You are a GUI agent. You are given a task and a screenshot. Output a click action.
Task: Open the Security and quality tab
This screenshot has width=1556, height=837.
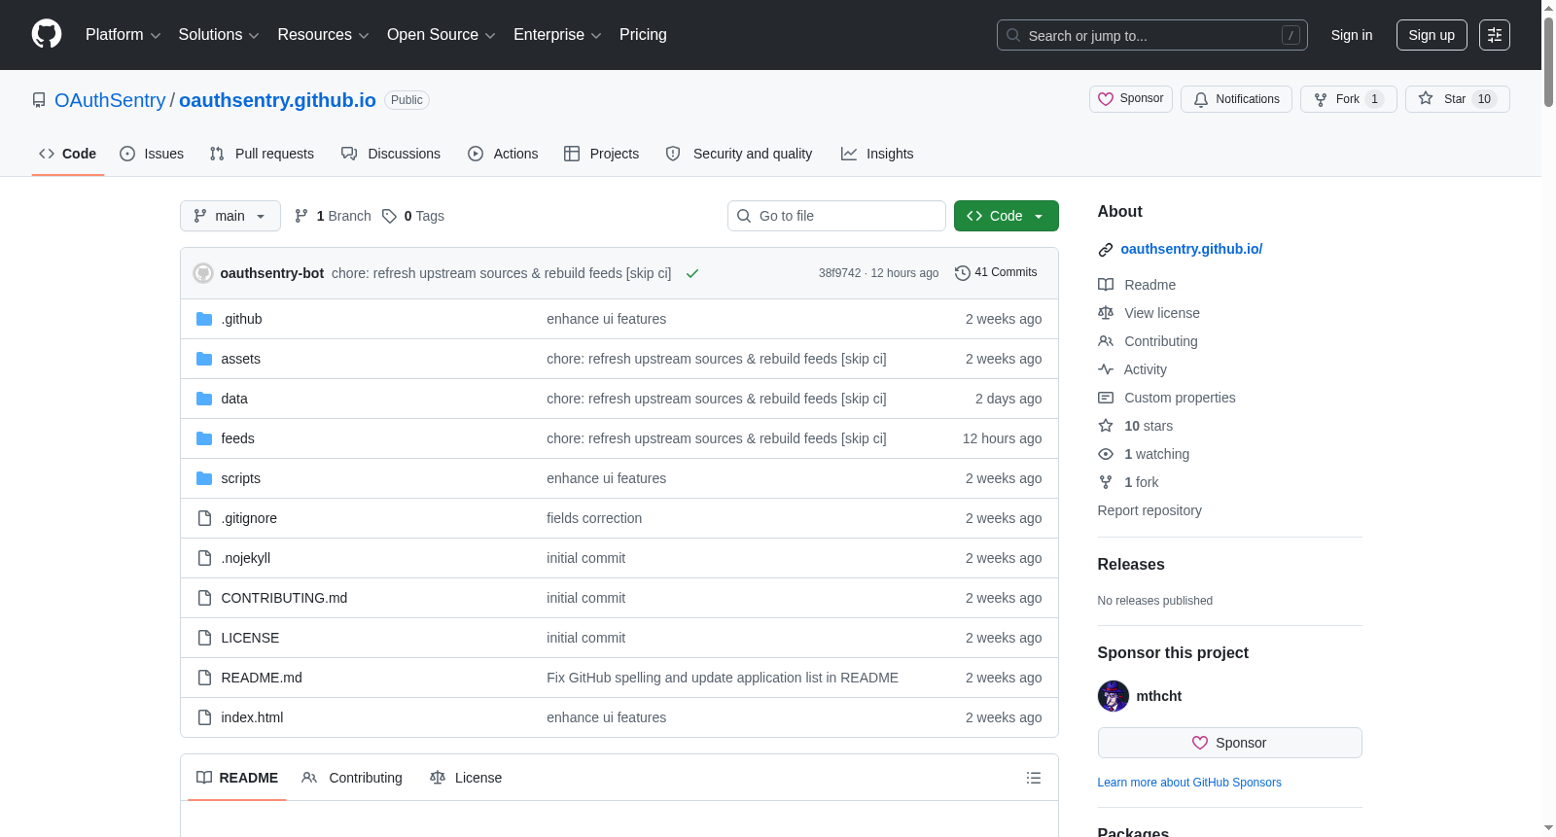coord(739,154)
